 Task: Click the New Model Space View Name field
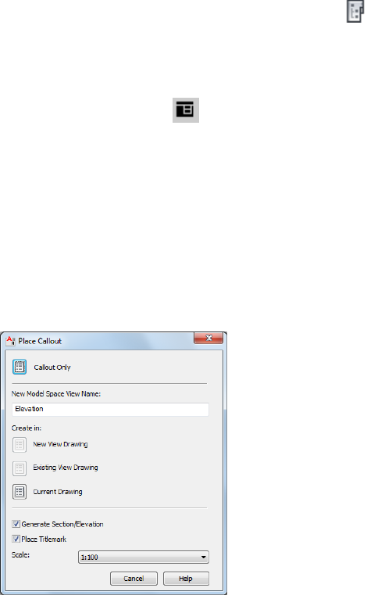pyautogui.click(x=110, y=409)
